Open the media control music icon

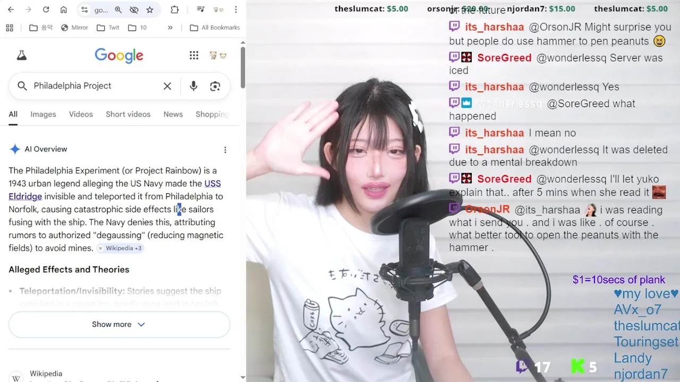(200, 10)
